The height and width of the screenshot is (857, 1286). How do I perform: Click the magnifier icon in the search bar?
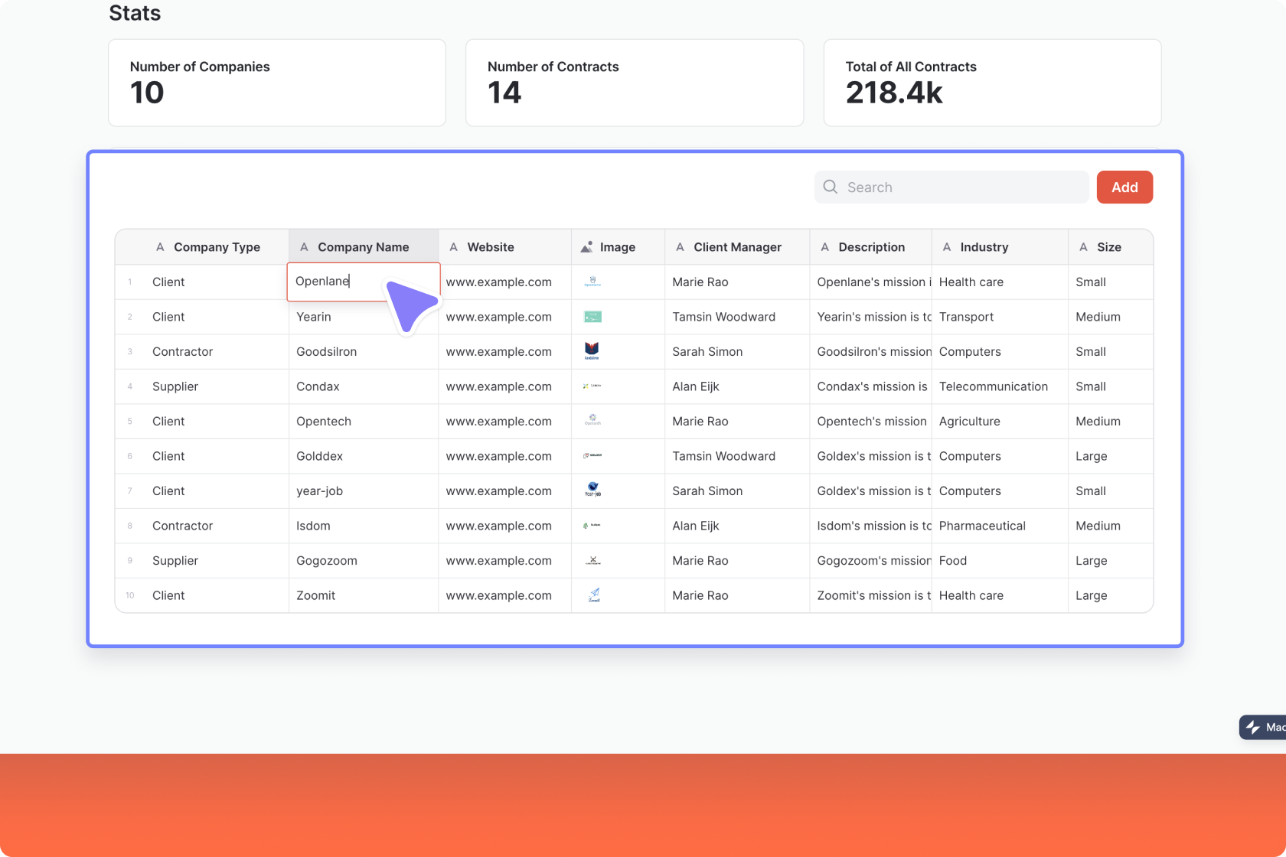pos(830,187)
